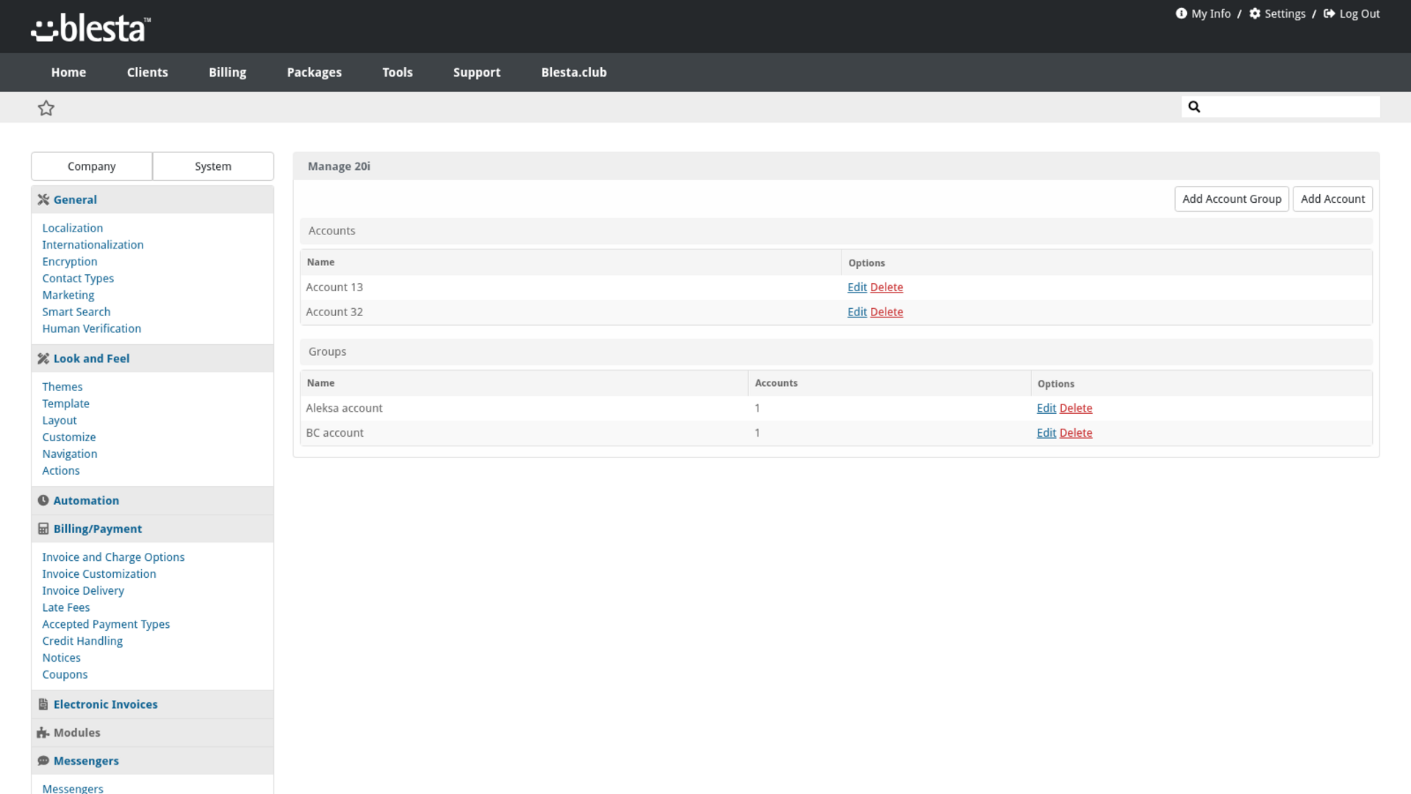This screenshot has height=794, width=1411.
Task: Open Human Verification settings
Action: tap(92, 329)
